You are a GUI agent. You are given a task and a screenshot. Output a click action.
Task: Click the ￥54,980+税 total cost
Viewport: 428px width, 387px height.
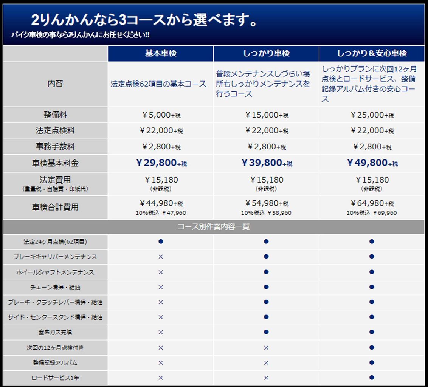(267, 203)
